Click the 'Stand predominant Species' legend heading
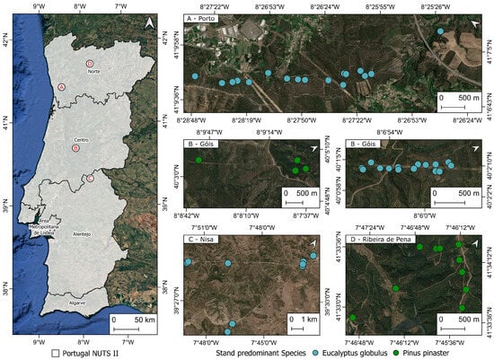Image resolution: width=494 pixels, height=360 pixels. [x=260, y=353]
